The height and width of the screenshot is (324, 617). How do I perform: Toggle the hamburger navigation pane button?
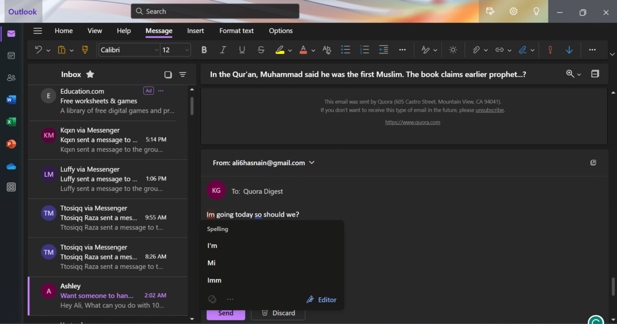click(38, 31)
